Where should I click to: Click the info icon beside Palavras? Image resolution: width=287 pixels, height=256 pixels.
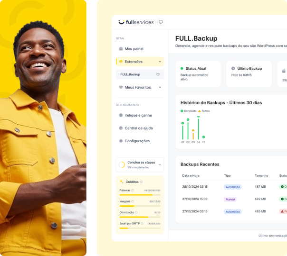tap(133, 190)
